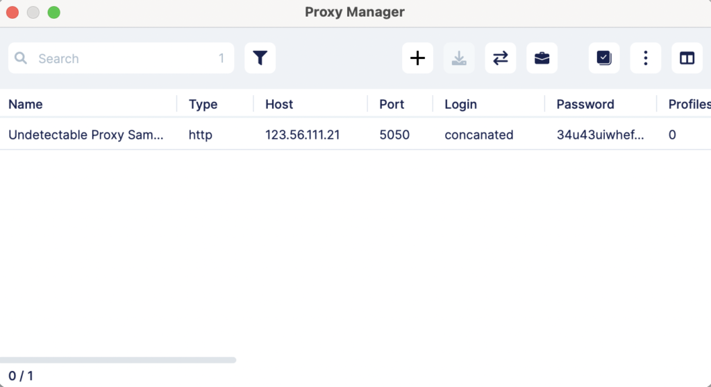Screen dimensions: 711x387
Task: Open the column layout icon
Action: point(687,58)
